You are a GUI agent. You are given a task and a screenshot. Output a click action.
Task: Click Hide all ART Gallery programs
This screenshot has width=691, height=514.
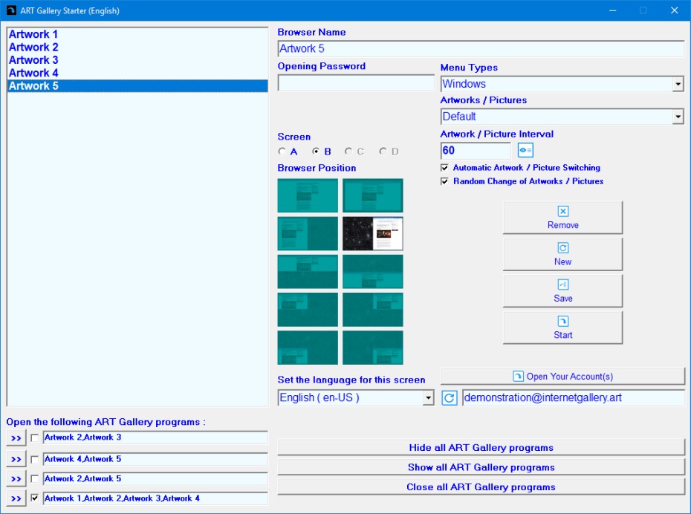coord(481,447)
